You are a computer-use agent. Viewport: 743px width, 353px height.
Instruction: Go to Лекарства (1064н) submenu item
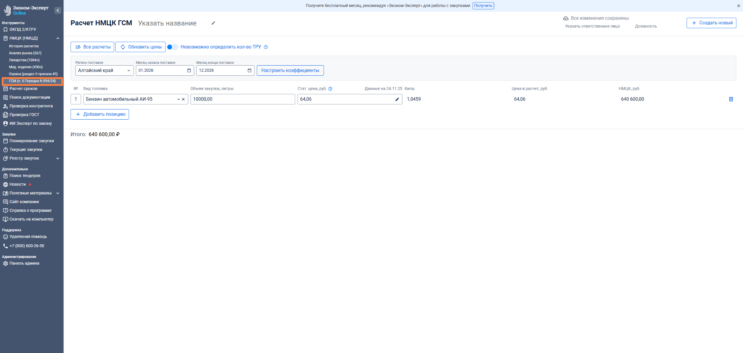24,60
